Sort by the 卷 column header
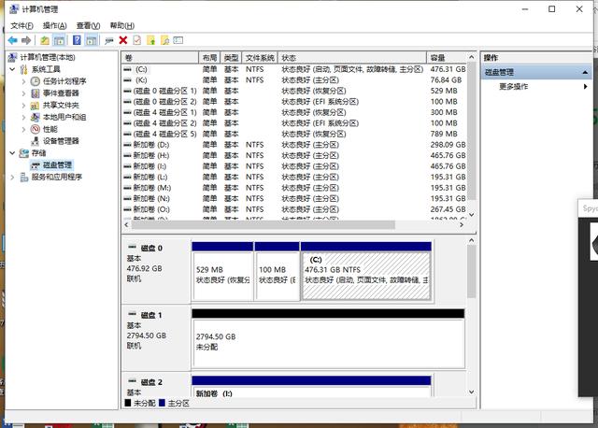The image size is (598, 428). [x=160, y=58]
